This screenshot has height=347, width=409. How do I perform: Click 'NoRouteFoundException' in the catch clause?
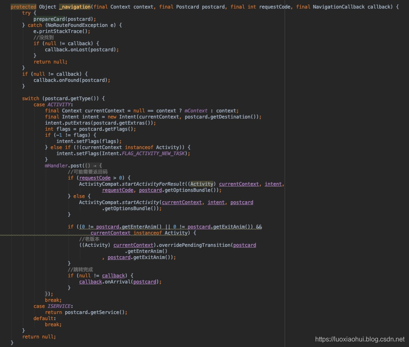coord(77,25)
